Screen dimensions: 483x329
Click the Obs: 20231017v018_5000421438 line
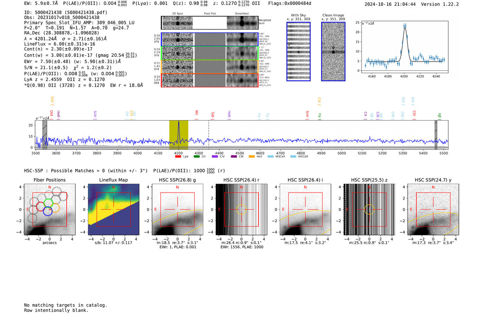pos(62,18)
